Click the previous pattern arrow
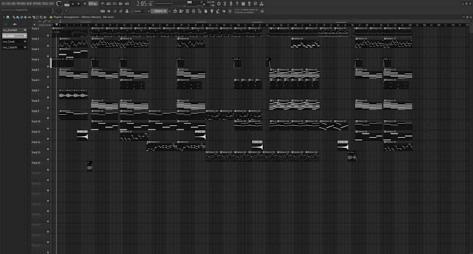 [149, 11]
